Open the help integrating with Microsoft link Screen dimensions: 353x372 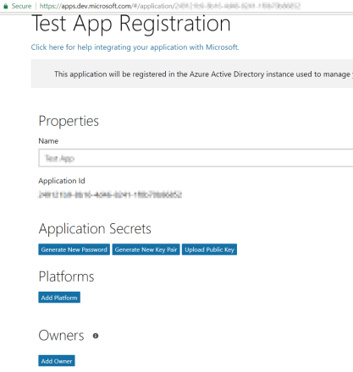[135, 47]
